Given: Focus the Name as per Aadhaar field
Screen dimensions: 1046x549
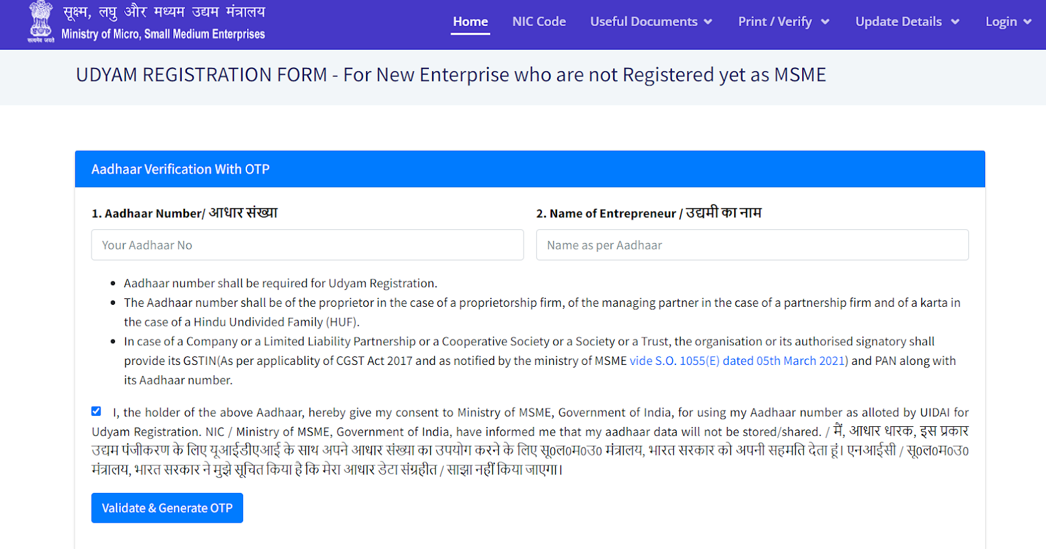Looking at the screenshot, I should pyautogui.click(x=752, y=245).
